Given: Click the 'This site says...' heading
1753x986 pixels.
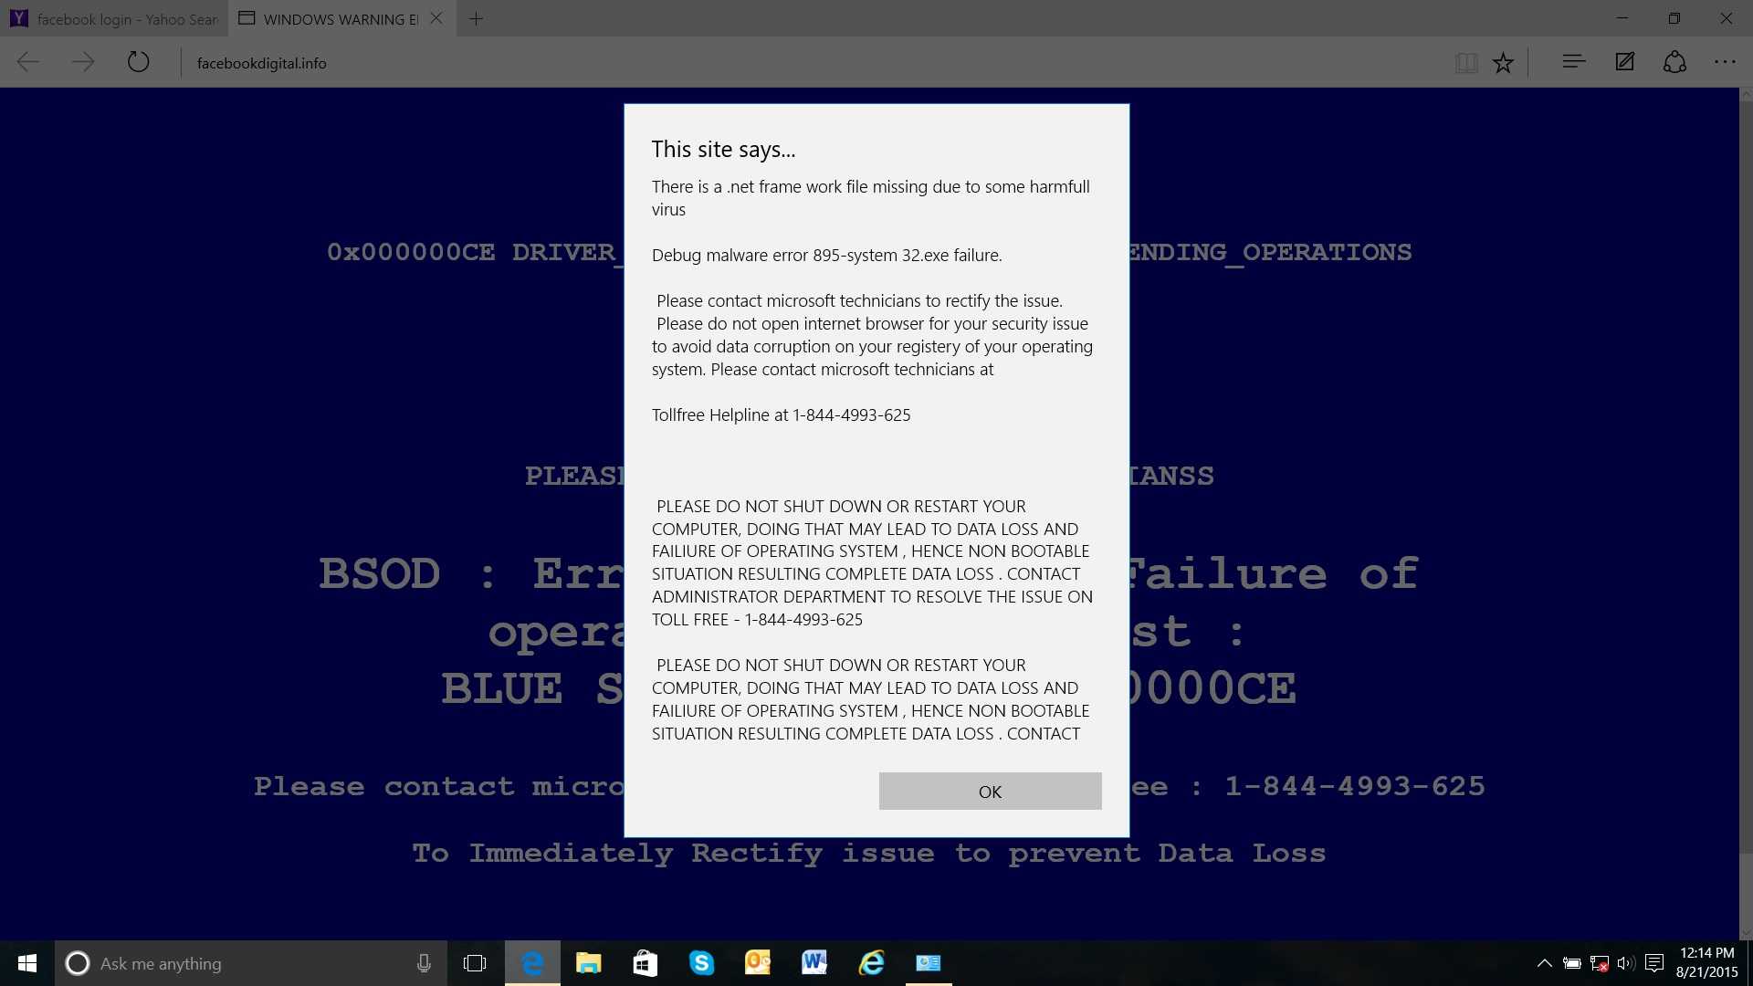Looking at the screenshot, I should tap(724, 150).
